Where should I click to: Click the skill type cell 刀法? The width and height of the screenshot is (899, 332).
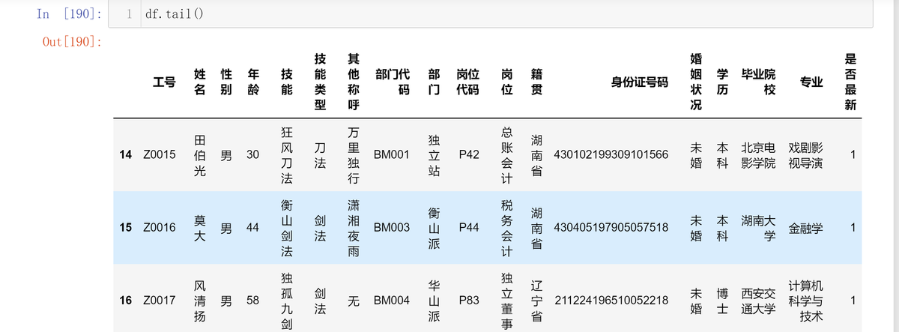pyautogui.click(x=320, y=155)
